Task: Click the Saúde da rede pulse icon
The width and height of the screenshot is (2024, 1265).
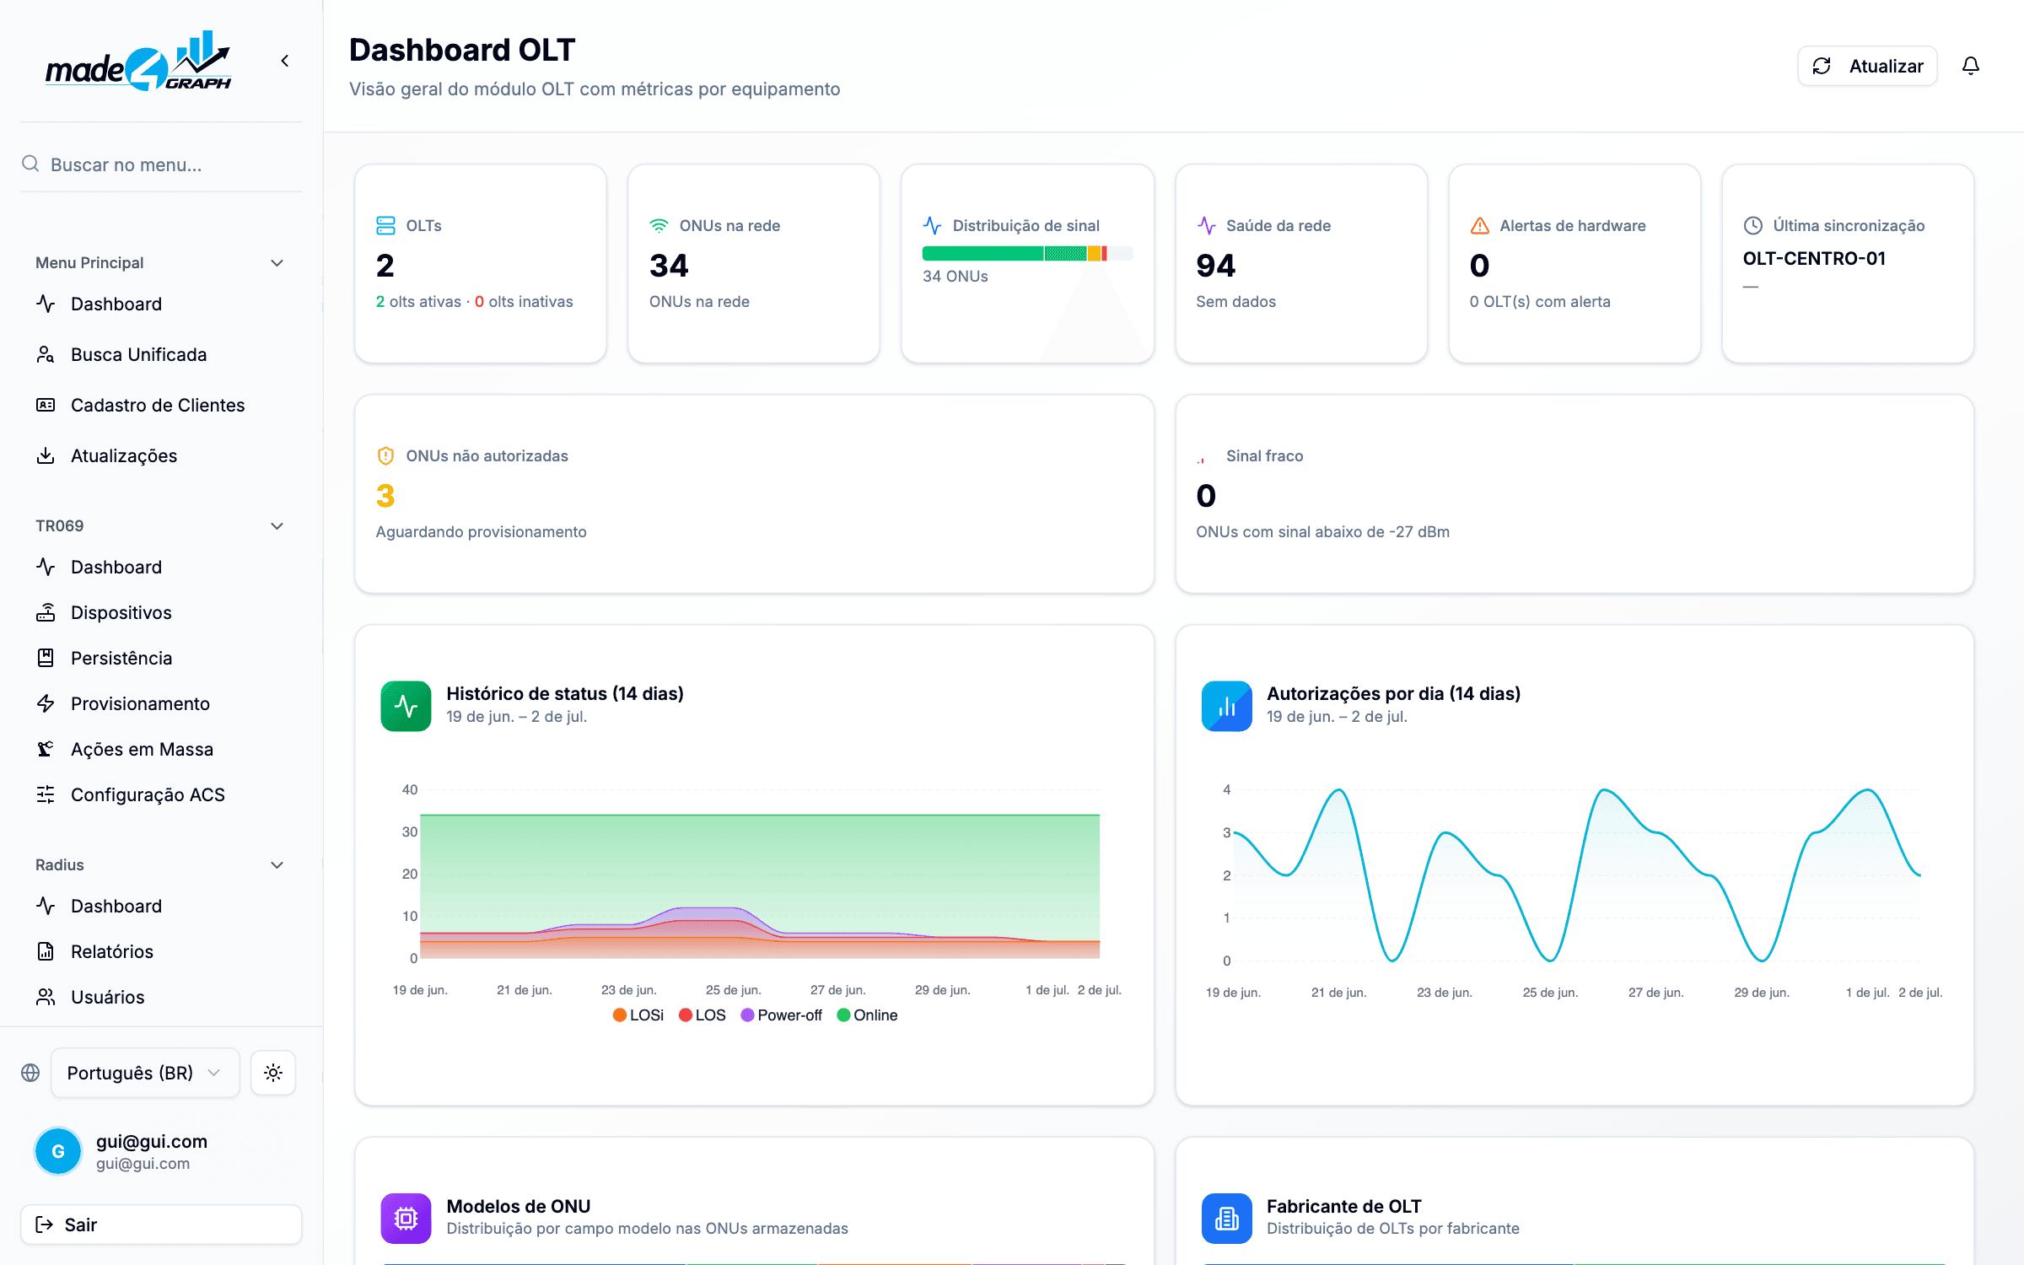Action: pos(1206,225)
